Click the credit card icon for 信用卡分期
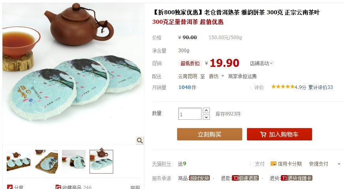This screenshot has width=344, height=189. pyautogui.click(x=273, y=164)
